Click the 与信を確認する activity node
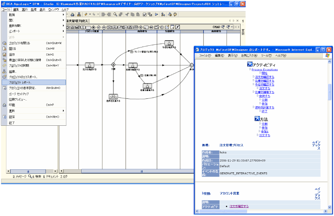This screenshot has width=334, height=216. point(169,43)
